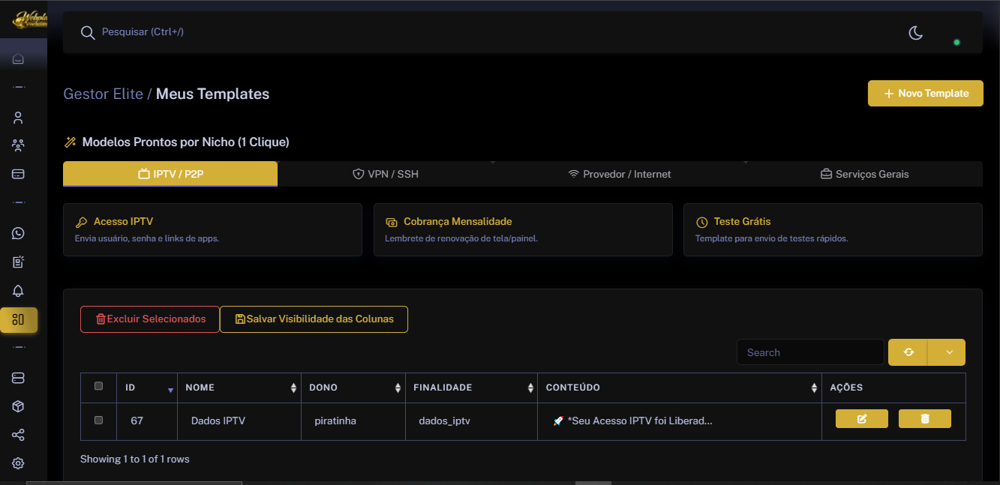
Task: Sort by the CONTEÚDO column
Action: [x=680, y=388]
